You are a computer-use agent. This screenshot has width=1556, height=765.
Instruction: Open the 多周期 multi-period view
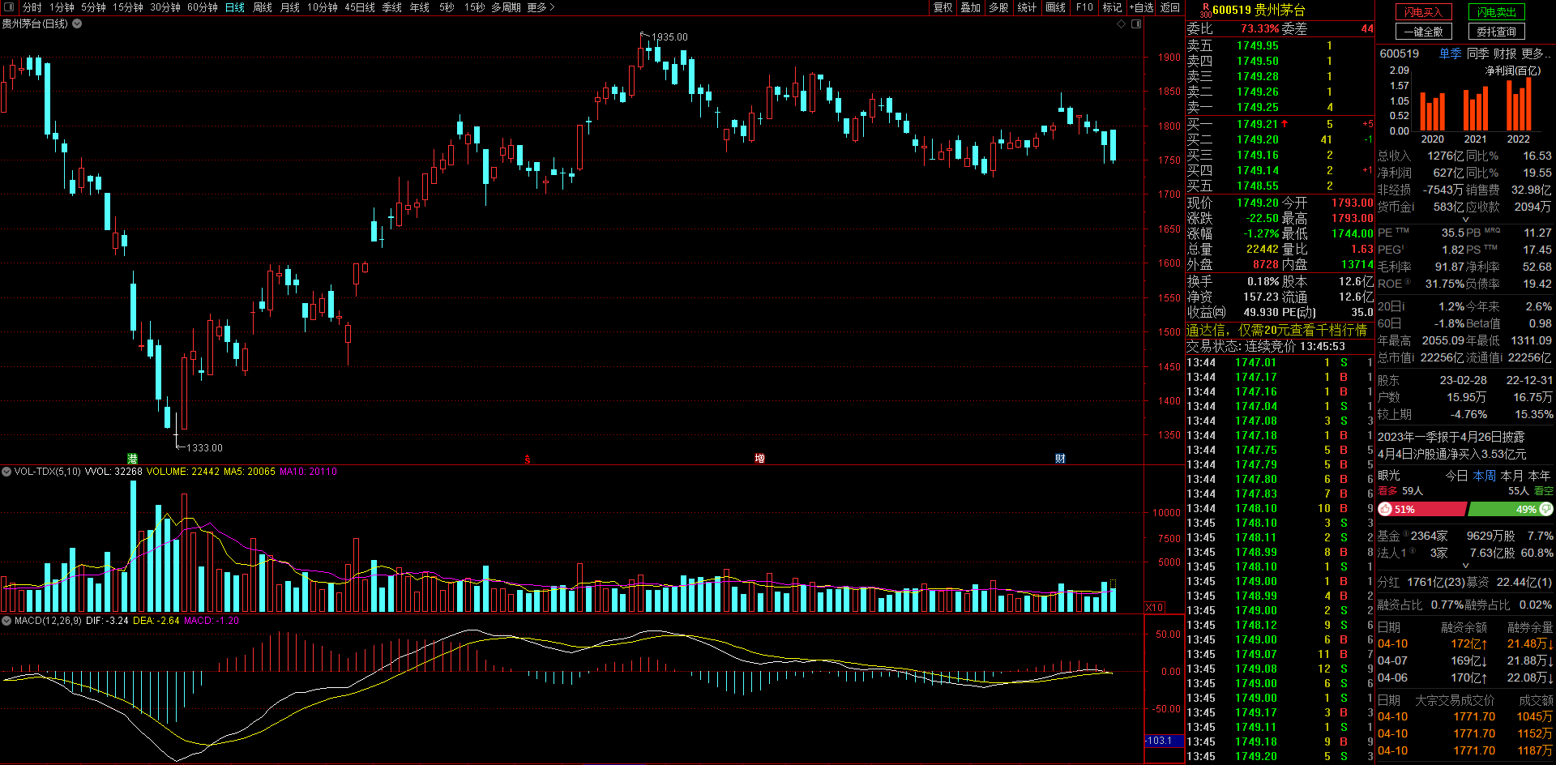[506, 7]
